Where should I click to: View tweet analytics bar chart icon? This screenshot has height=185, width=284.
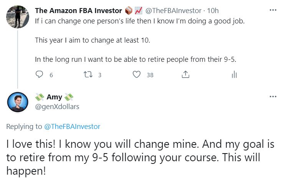pos(234,75)
